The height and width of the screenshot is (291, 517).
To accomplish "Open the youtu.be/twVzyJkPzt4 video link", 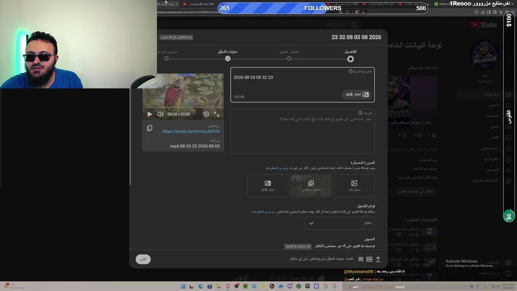I will click(x=191, y=131).
